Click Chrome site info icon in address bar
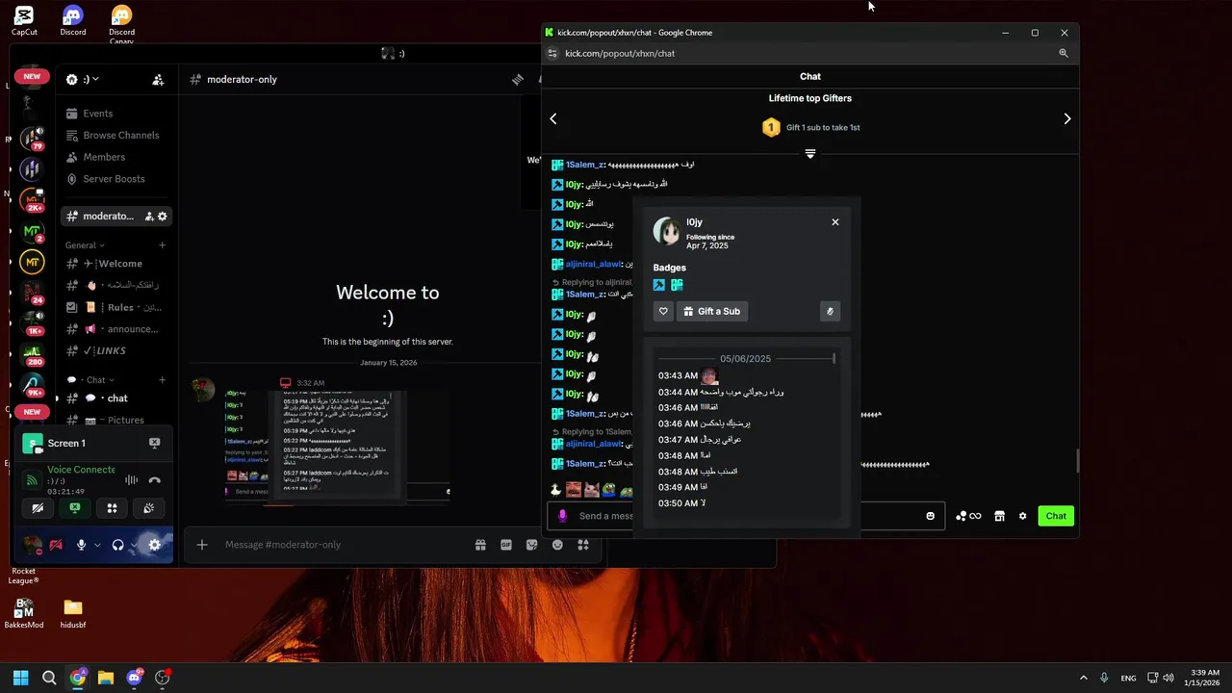1232x693 pixels. click(552, 54)
